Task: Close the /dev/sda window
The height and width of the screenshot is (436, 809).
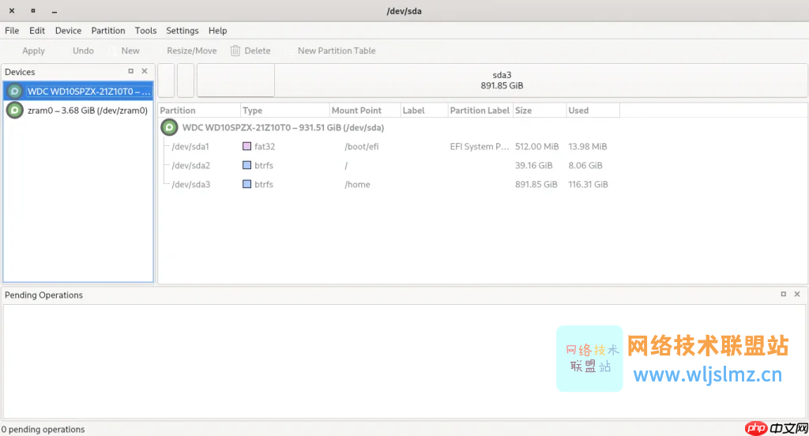Action: pos(12,10)
